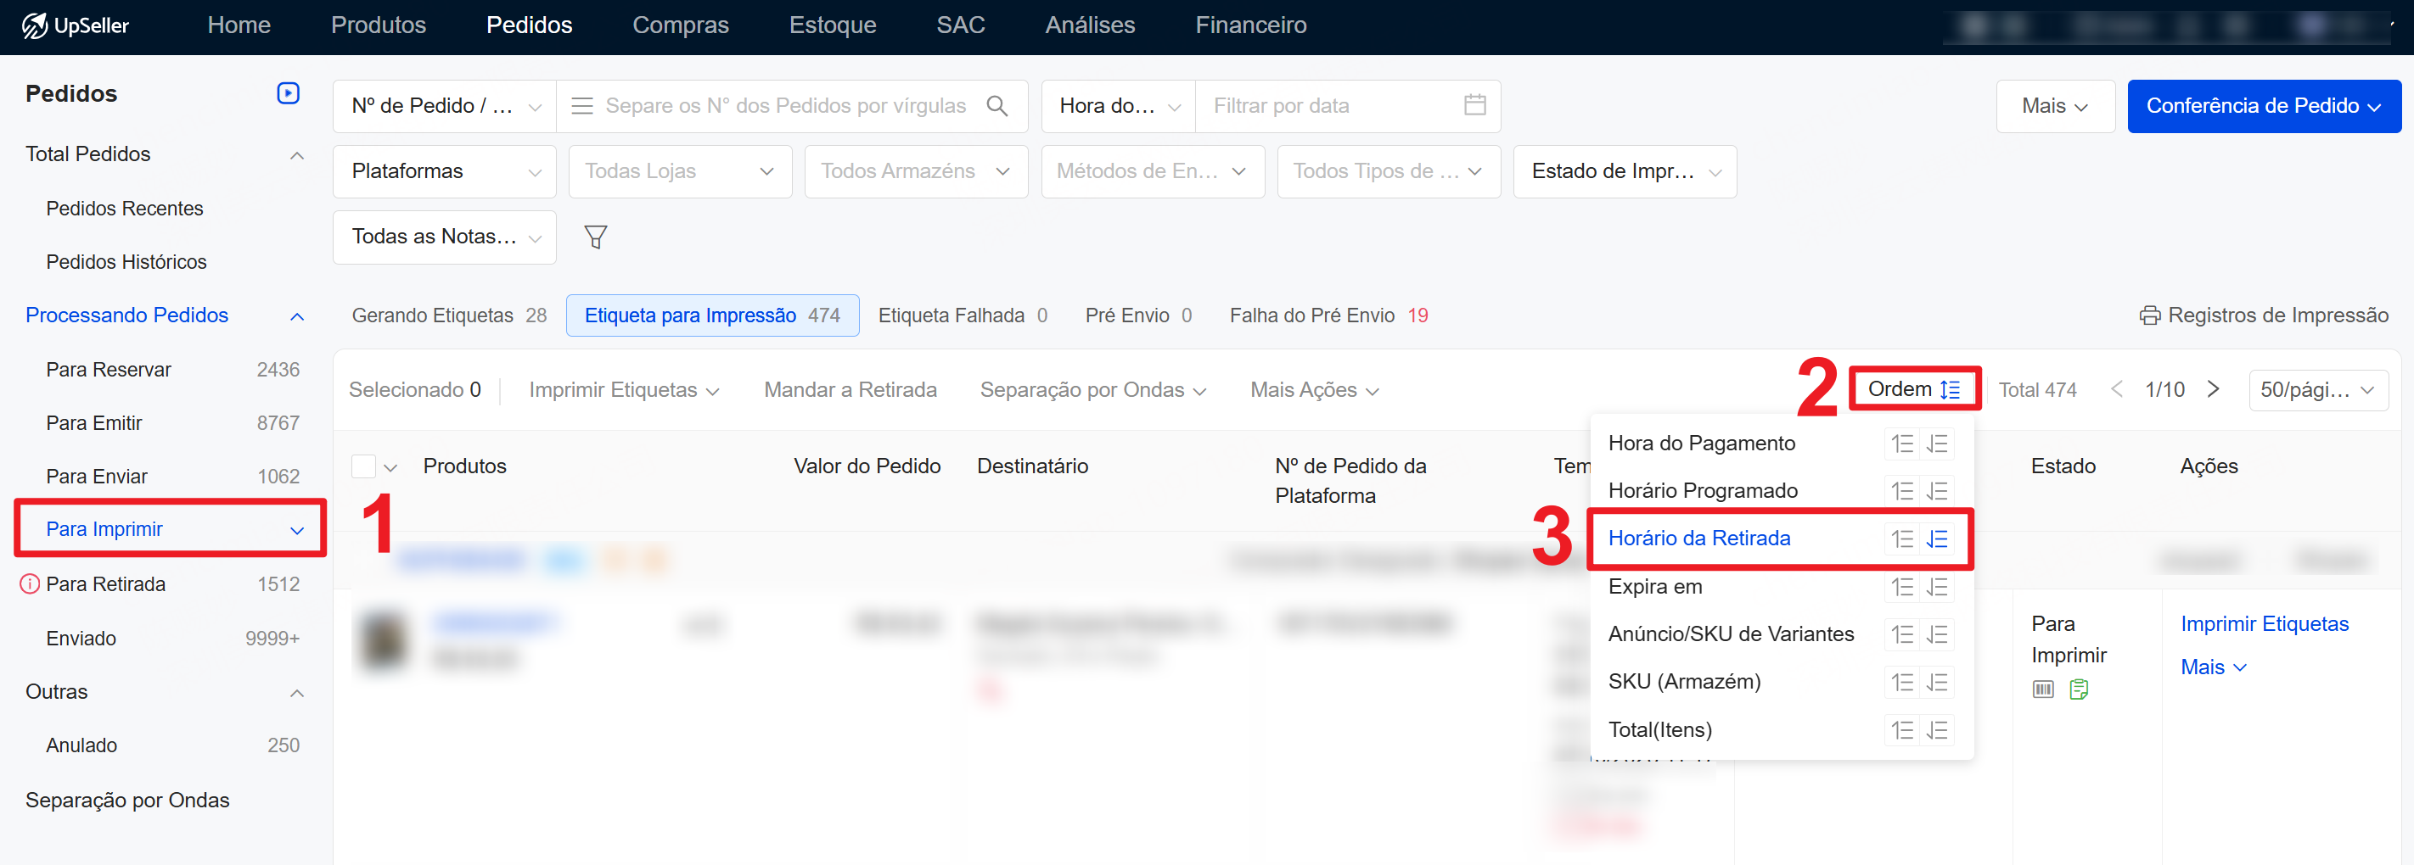The image size is (2414, 865).
Task: Go to next page arrow
Action: (2213, 389)
